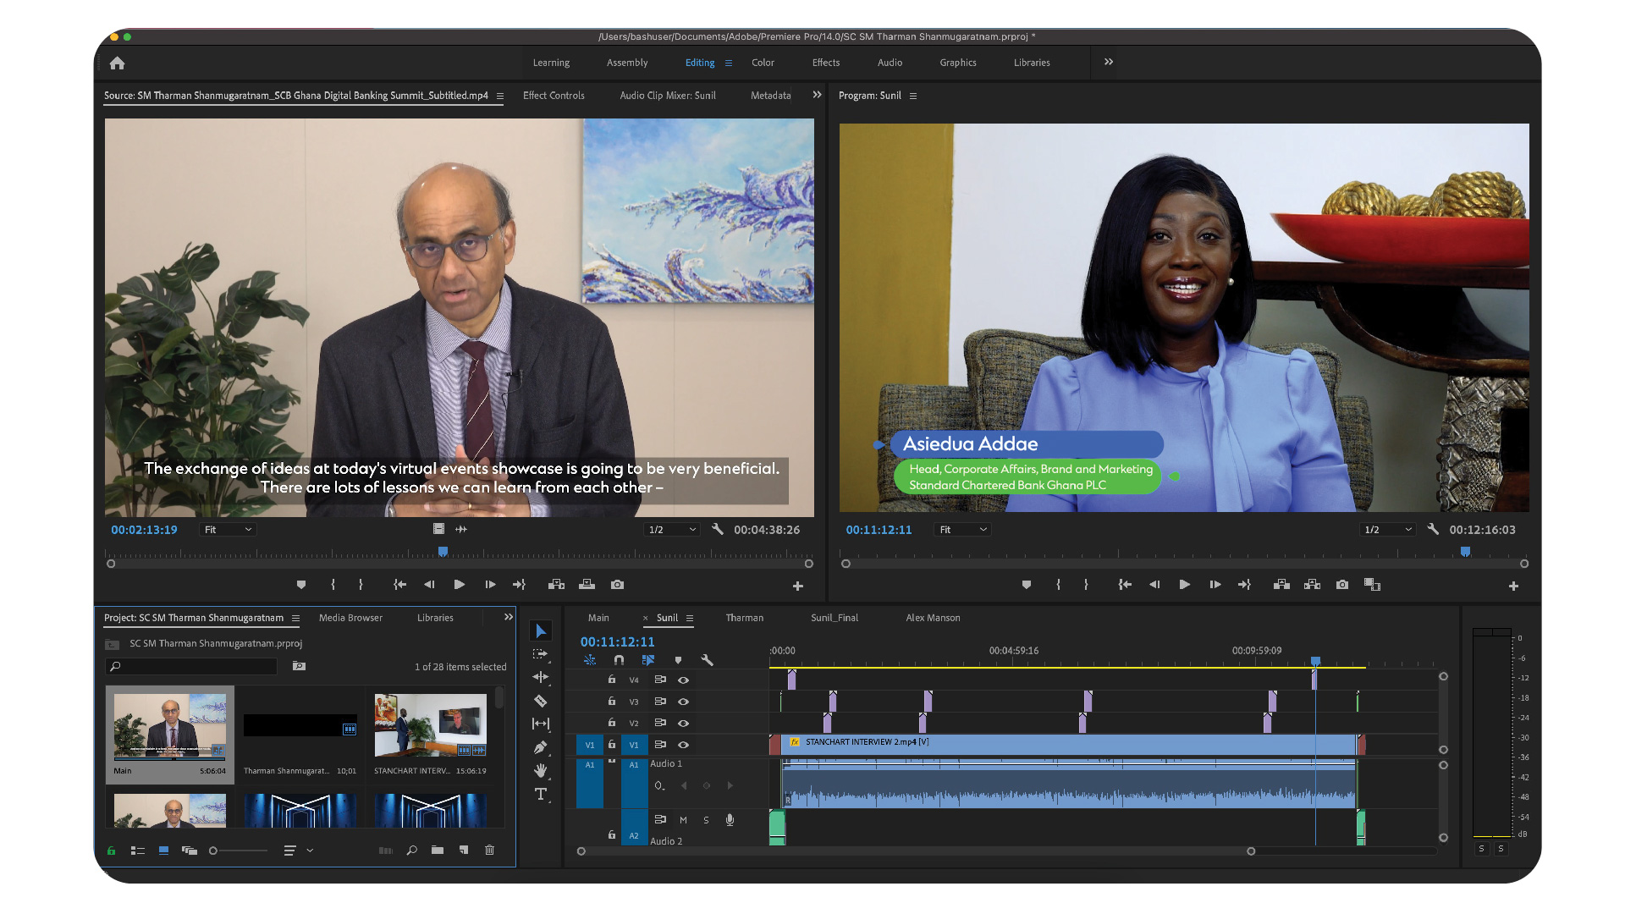The height and width of the screenshot is (914, 1625).
Task: Select the Razor tool
Action: (541, 701)
